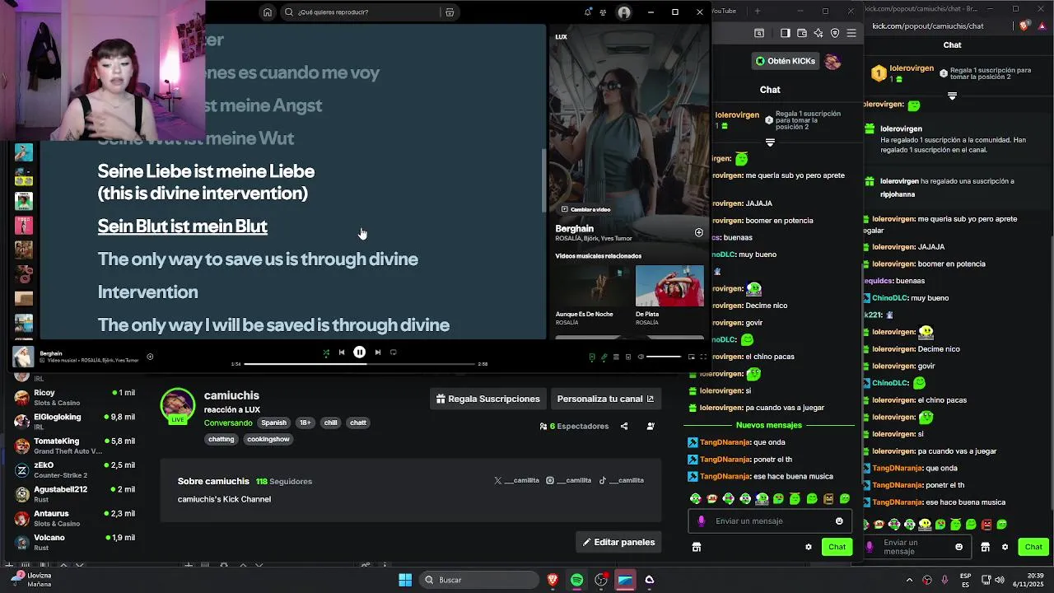1054x593 pixels.
Task: Click Enviar un mensaje field in main window chat
Action: 770,521
